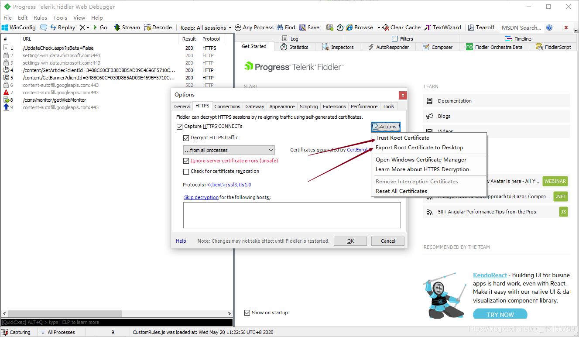The image size is (579, 337).
Task: Open the Remove sessions X dropdown
Action: [x=84, y=27]
